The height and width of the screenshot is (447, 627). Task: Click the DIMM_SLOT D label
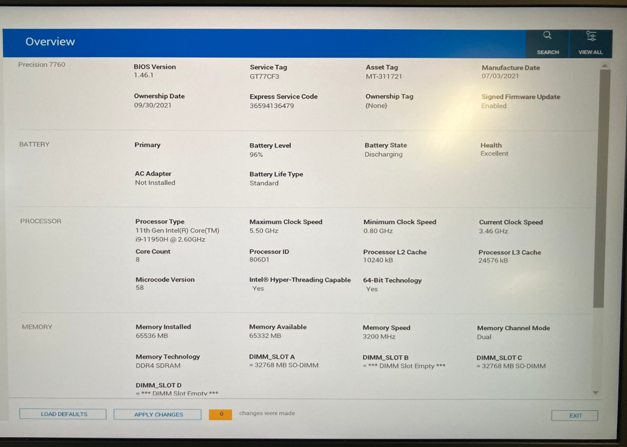(x=158, y=385)
